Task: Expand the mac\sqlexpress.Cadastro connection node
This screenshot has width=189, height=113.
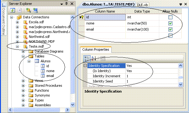Action: point(17,27)
